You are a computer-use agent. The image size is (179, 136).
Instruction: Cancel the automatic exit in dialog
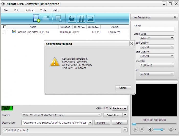[123, 88]
